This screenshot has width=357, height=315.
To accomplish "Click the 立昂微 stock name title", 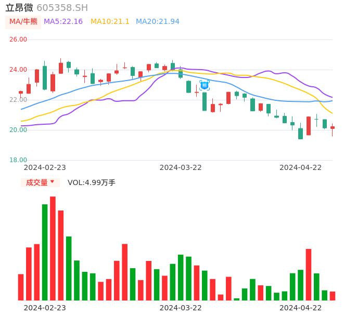I will [19, 8].
